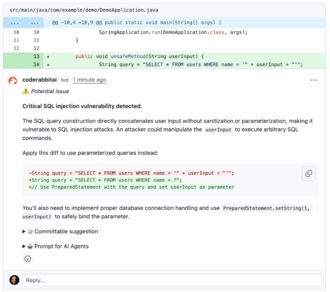Click the coderabbitai rabbit avatar
The width and height of the screenshot is (330, 292).
[13, 80]
